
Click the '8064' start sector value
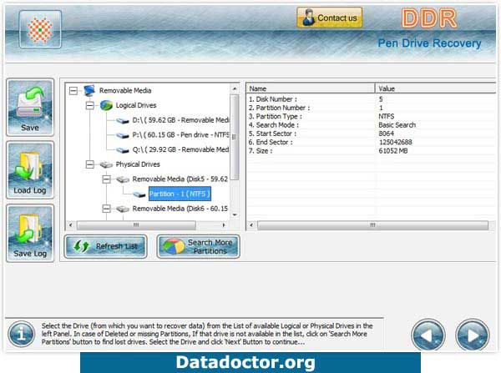[387, 134]
